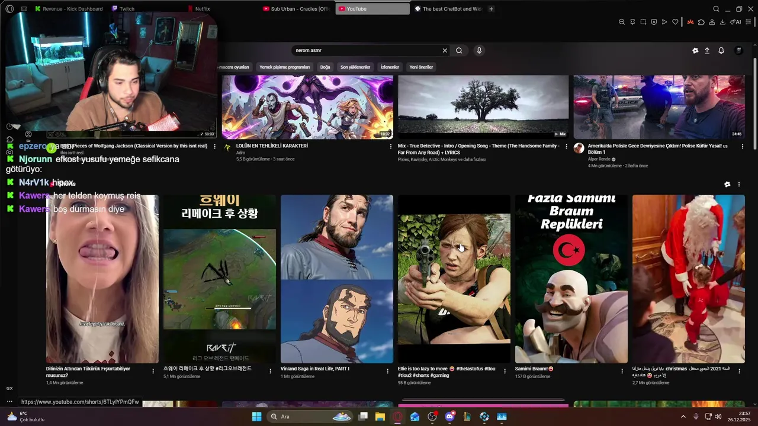Switch to The best ChatBot tab
758x426 pixels.
pyautogui.click(x=448, y=9)
